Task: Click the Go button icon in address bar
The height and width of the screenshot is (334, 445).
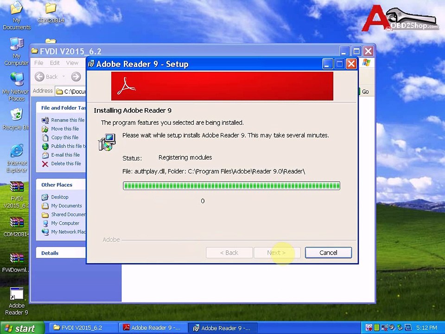Action: [359, 91]
